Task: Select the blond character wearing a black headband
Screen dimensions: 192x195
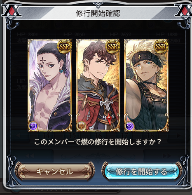Action: tap(146, 85)
